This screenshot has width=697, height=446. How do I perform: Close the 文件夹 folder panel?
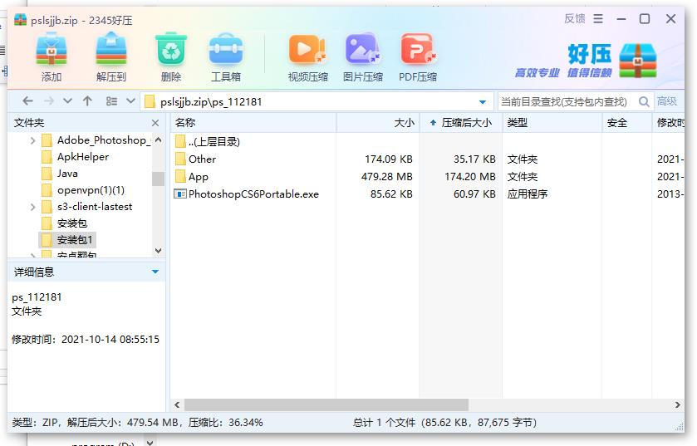[x=155, y=123]
